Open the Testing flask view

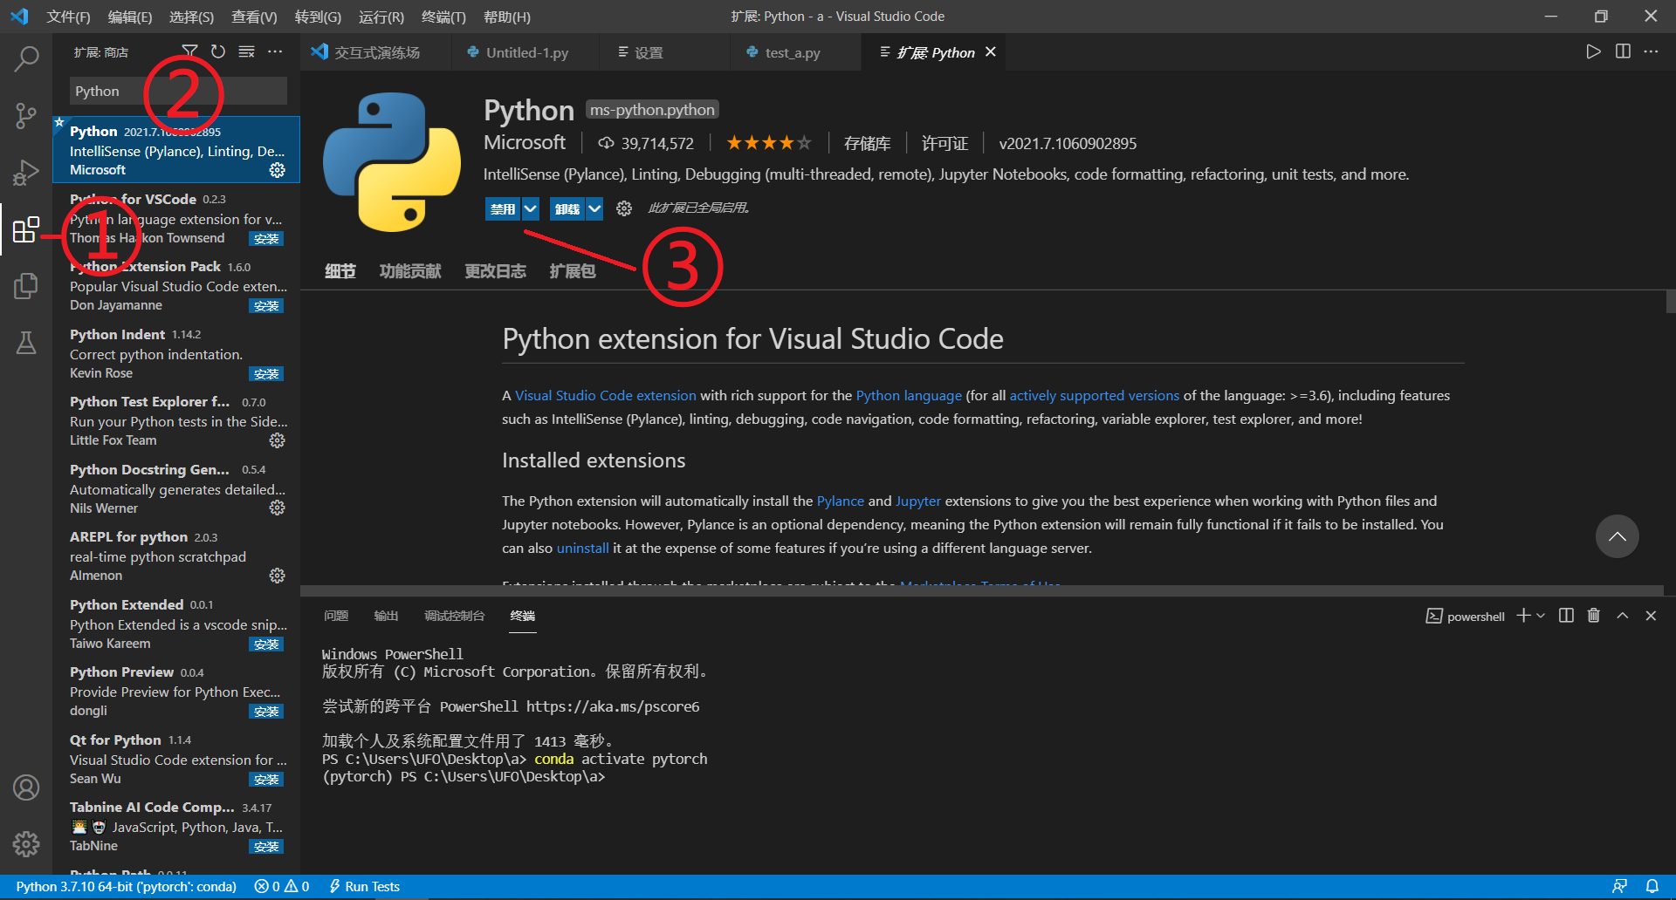[x=26, y=342]
